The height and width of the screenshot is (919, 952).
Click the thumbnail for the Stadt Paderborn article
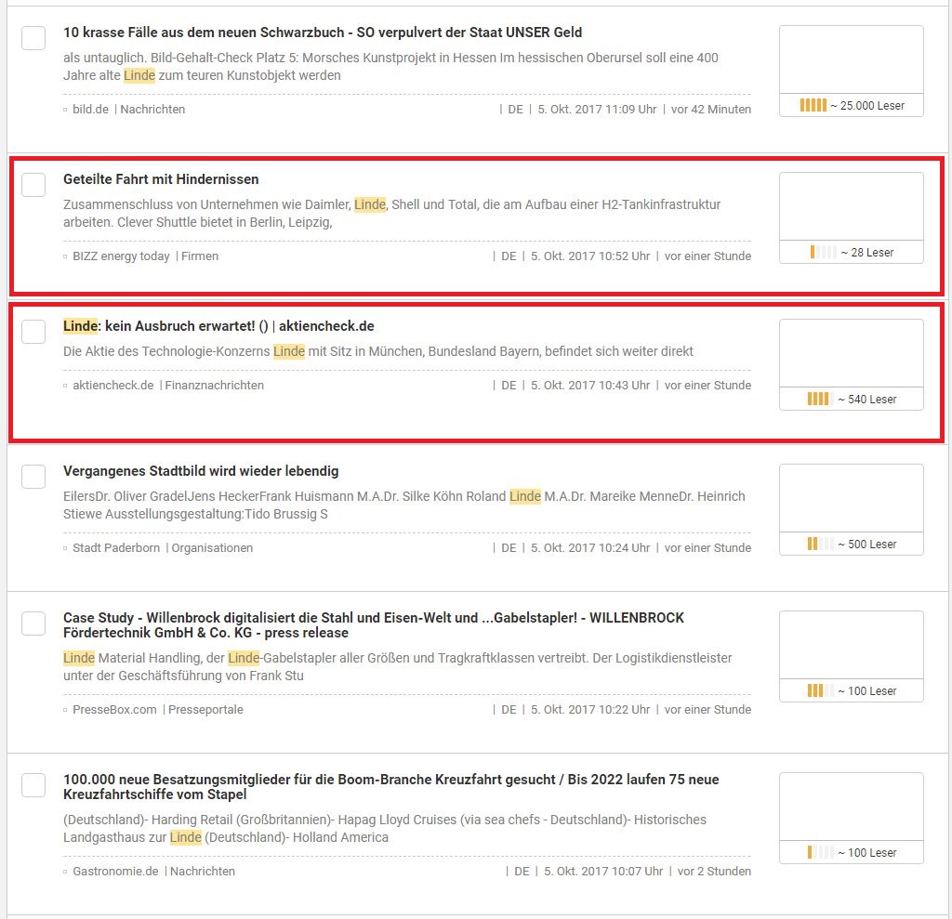(x=851, y=499)
